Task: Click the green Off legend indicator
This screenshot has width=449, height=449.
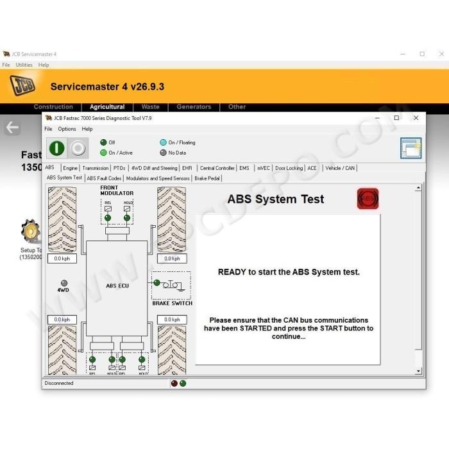Action: coord(103,142)
